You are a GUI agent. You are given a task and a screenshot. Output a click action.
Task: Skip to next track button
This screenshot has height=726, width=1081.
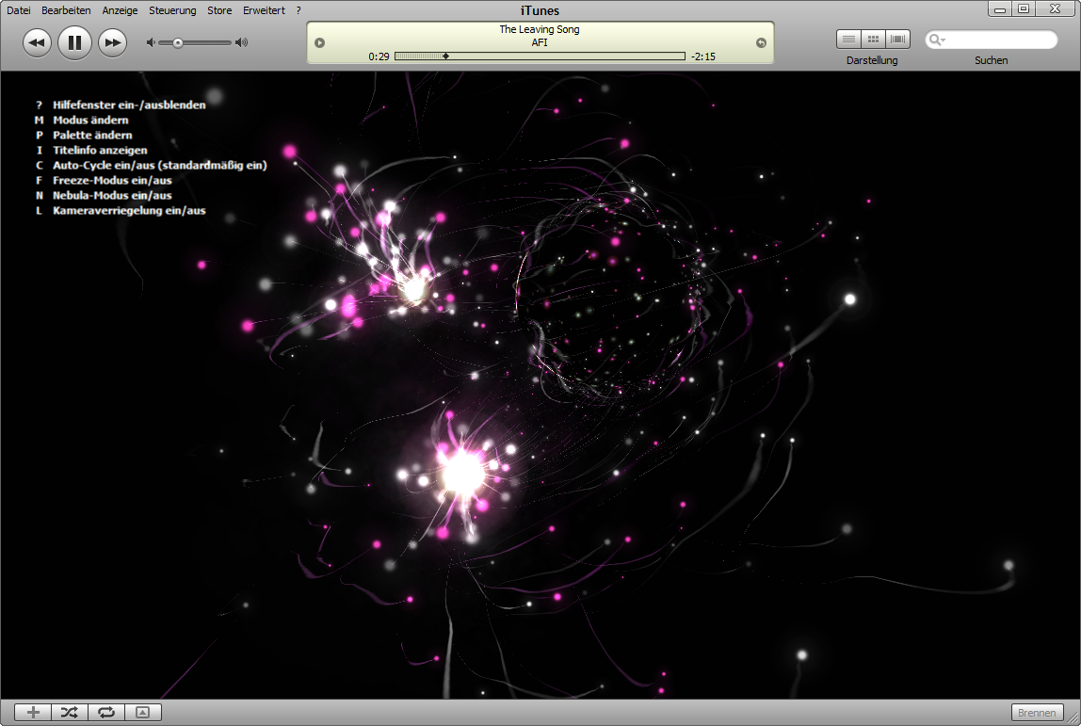tap(112, 42)
